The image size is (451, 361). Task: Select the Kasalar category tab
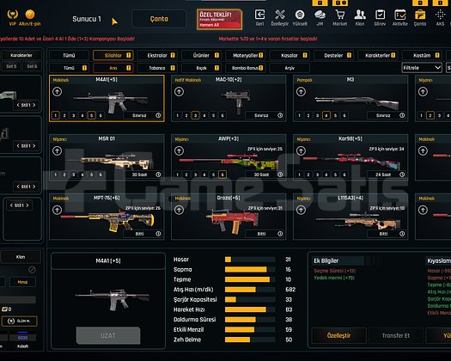(289, 55)
